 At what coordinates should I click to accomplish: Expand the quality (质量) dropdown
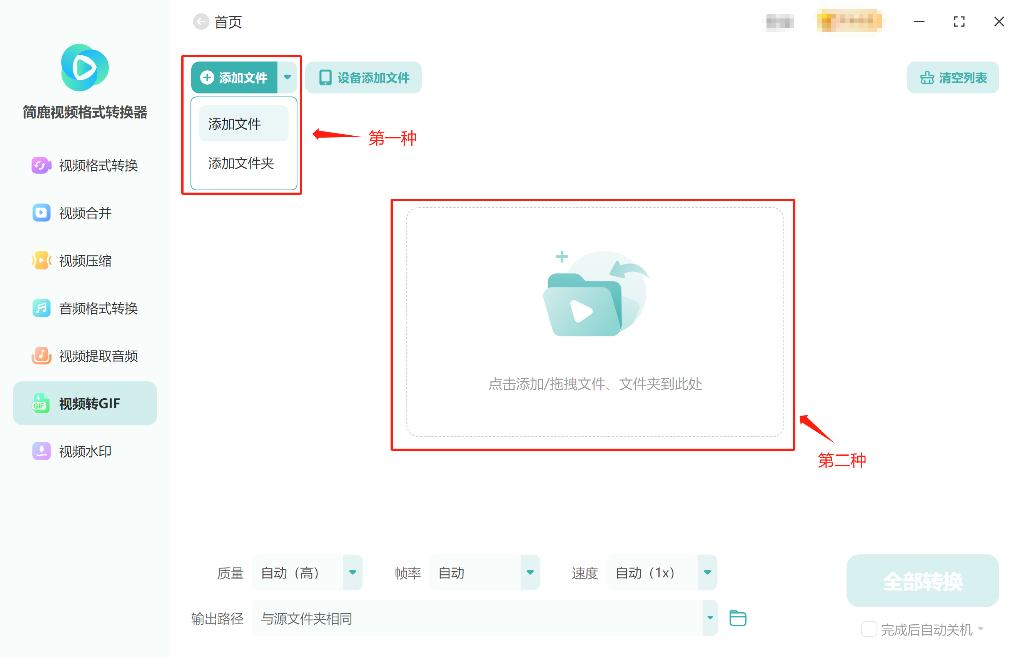(x=353, y=572)
